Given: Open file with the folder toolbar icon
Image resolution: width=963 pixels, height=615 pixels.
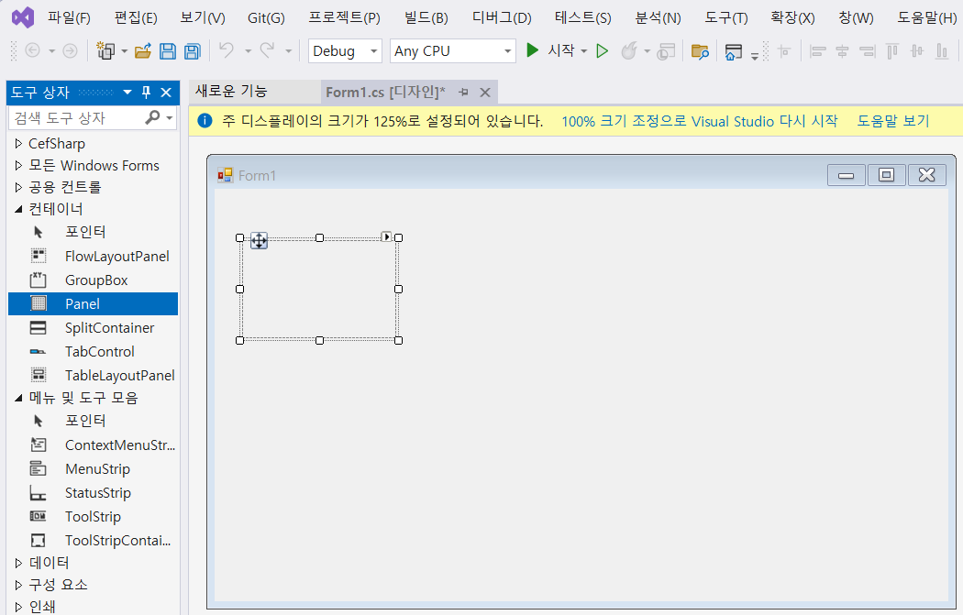Looking at the screenshot, I should pos(143,51).
